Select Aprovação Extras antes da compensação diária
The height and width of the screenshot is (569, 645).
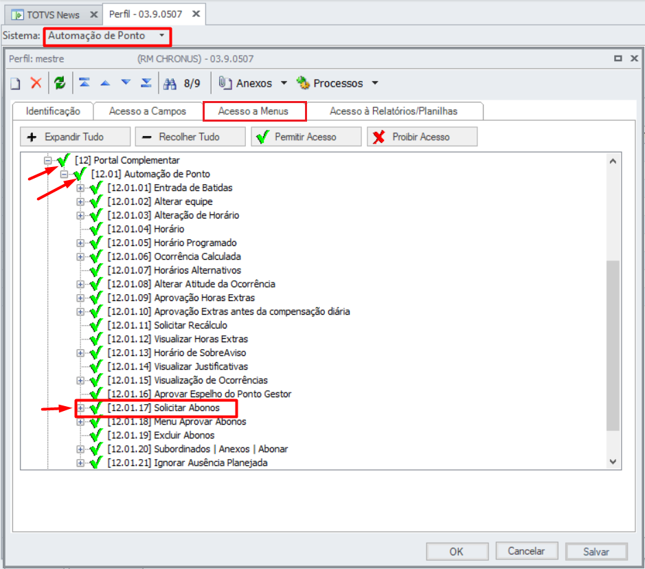point(229,311)
